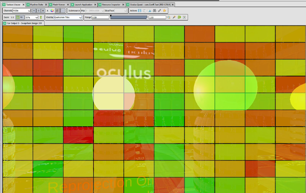Close the Resource Inspector tab

tap(123, 4)
